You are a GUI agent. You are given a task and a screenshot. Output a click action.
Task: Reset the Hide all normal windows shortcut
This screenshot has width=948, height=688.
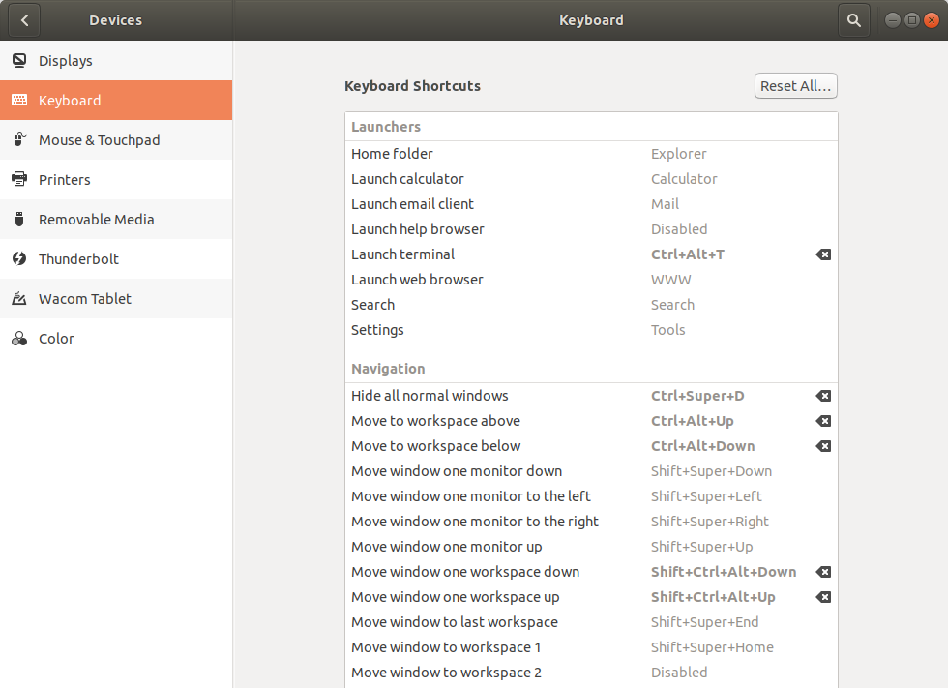(823, 396)
